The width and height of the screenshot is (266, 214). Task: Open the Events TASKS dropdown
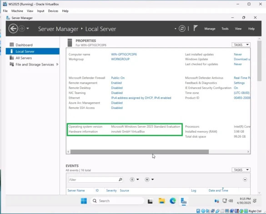coord(241,170)
